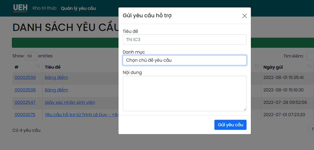Go to Quản lý yêu cầu tab

tap(78, 8)
